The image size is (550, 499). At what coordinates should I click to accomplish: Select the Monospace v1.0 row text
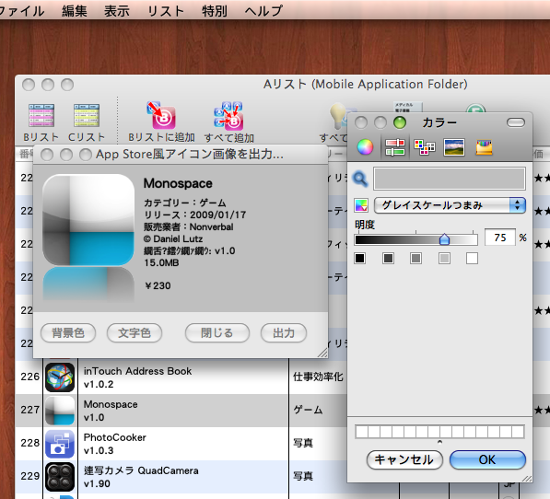coord(111,411)
